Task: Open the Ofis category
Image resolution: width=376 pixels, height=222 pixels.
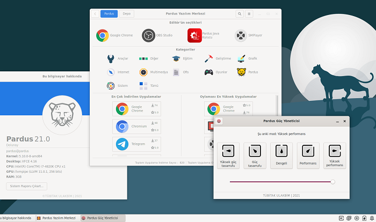Action: [x=181, y=72]
